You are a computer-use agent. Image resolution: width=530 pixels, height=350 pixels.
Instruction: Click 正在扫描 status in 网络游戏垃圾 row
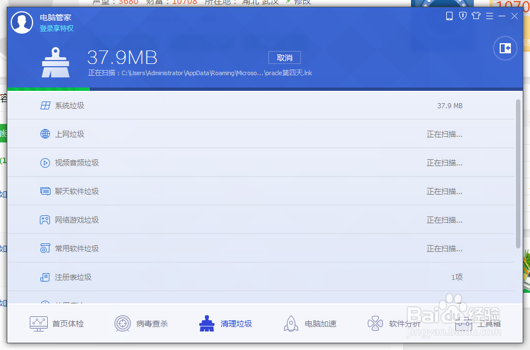point(445,220)
